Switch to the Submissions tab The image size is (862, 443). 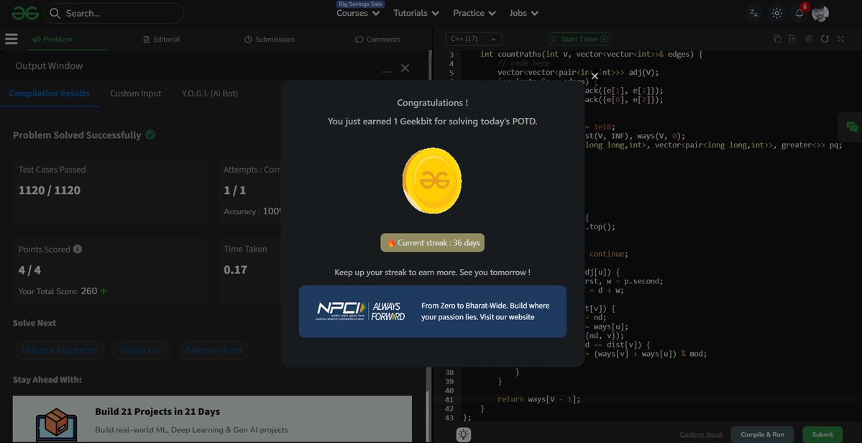pyautogui.click(x=270, y=40)
